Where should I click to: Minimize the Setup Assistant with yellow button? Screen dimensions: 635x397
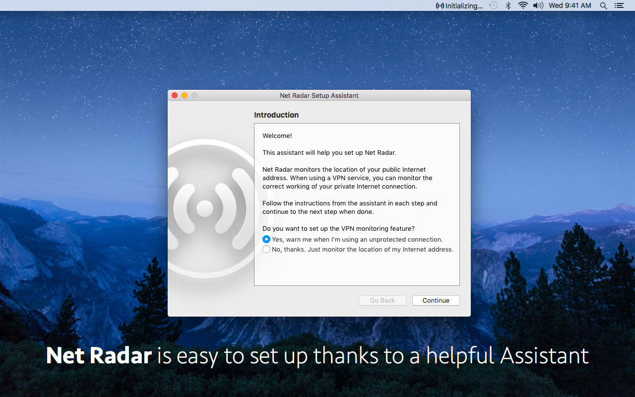(x=185, y=95)
